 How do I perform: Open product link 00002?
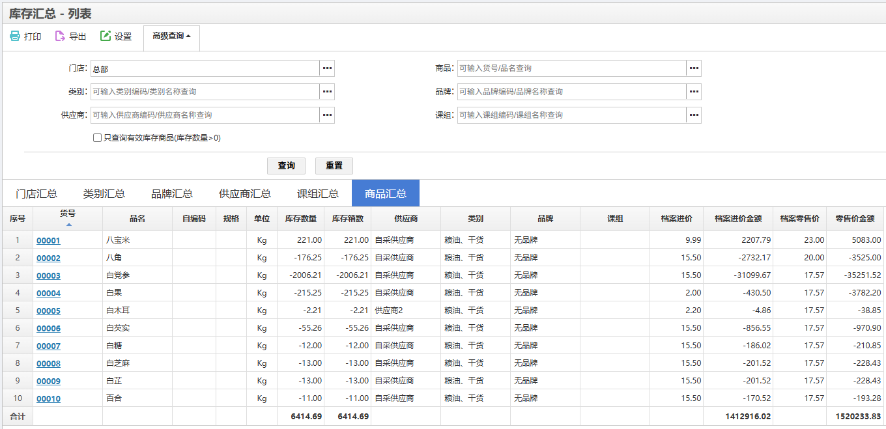[48, 258]
